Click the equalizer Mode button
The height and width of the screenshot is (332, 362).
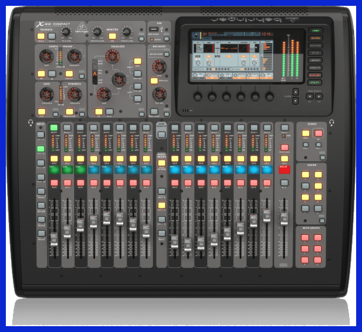click(x=109, y=112)
